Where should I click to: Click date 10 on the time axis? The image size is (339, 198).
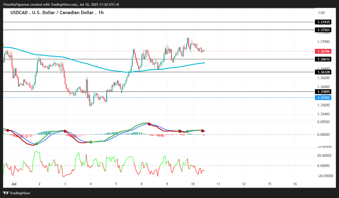[x=193, y=184]
